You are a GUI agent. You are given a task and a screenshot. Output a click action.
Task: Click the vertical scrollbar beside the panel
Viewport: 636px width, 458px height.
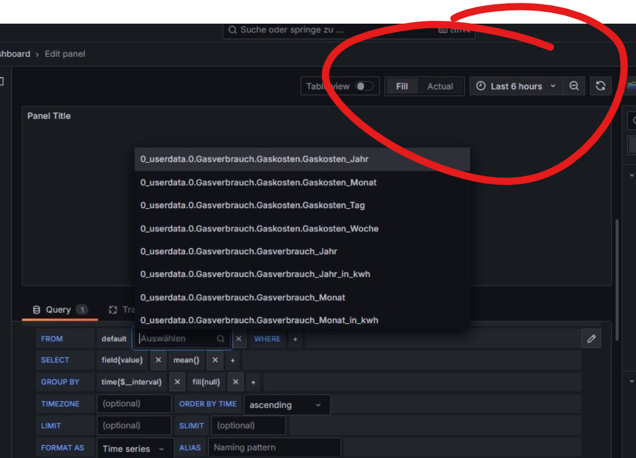pyautogui.click(x=617, y=280)
